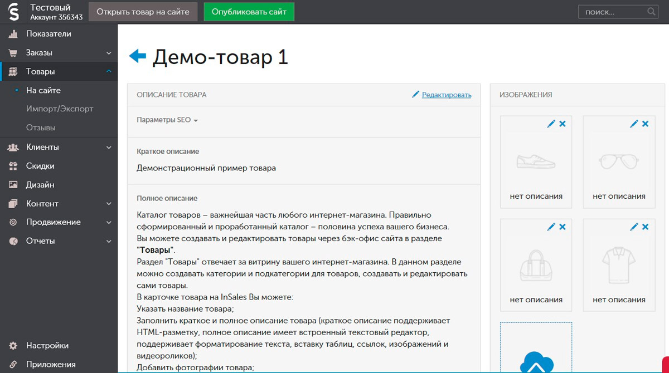The width and height of the screenshot is (669, 373).
Task: Click the Отчеты pie chart icon
Action: click(x=13, y=241)
